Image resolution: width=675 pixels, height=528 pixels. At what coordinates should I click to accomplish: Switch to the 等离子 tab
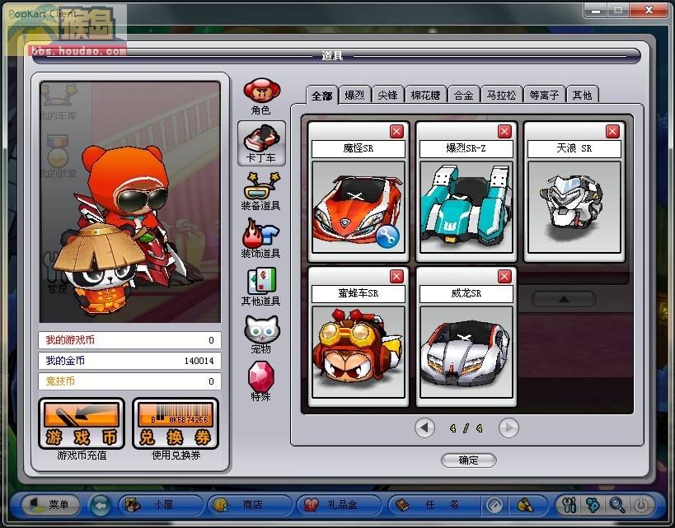[x=545, y=95]
